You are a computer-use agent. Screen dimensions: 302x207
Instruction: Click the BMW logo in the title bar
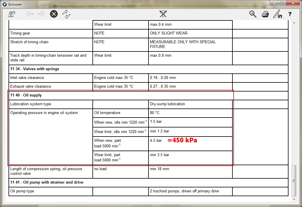pyautogui.click(x=4, y=4)
